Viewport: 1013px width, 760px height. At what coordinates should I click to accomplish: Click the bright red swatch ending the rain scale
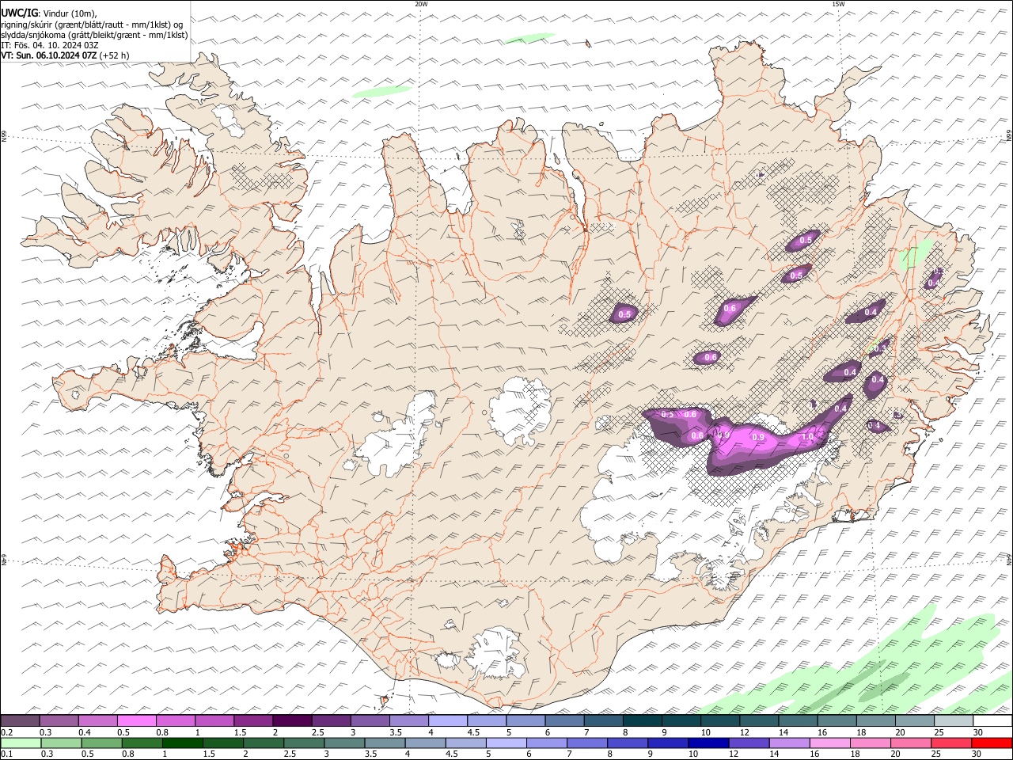(x=992, y=743)
